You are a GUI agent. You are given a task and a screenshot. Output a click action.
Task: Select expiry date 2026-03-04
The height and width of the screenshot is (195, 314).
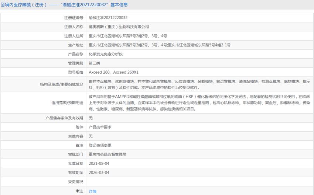click(x=99, y=173)
